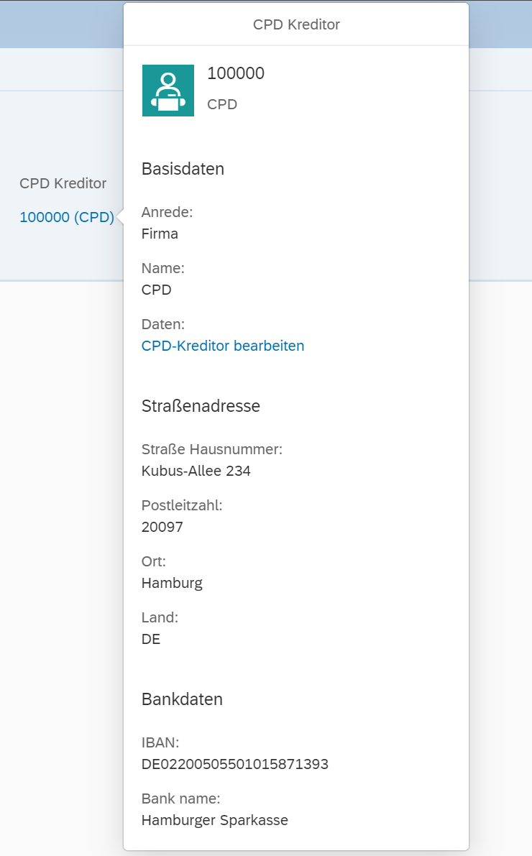
Task: Click the bank name Hamburger Sparkasse
Action: (x=214, y=820)
